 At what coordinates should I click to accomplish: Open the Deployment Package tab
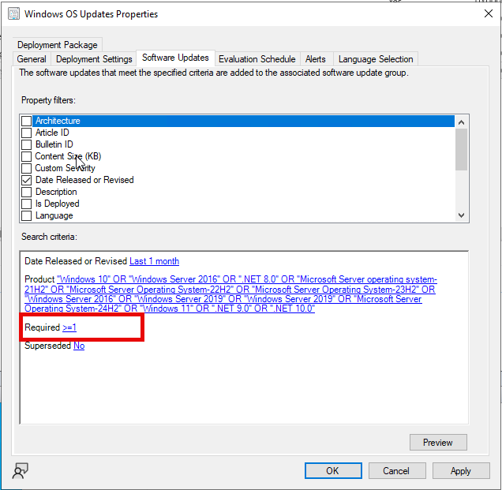click(58, 45)
